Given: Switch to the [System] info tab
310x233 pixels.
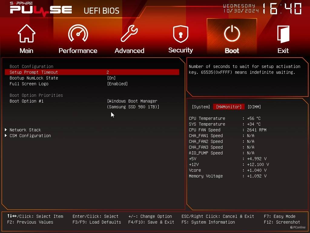Looking at the screenshot, I should (201, 107).
